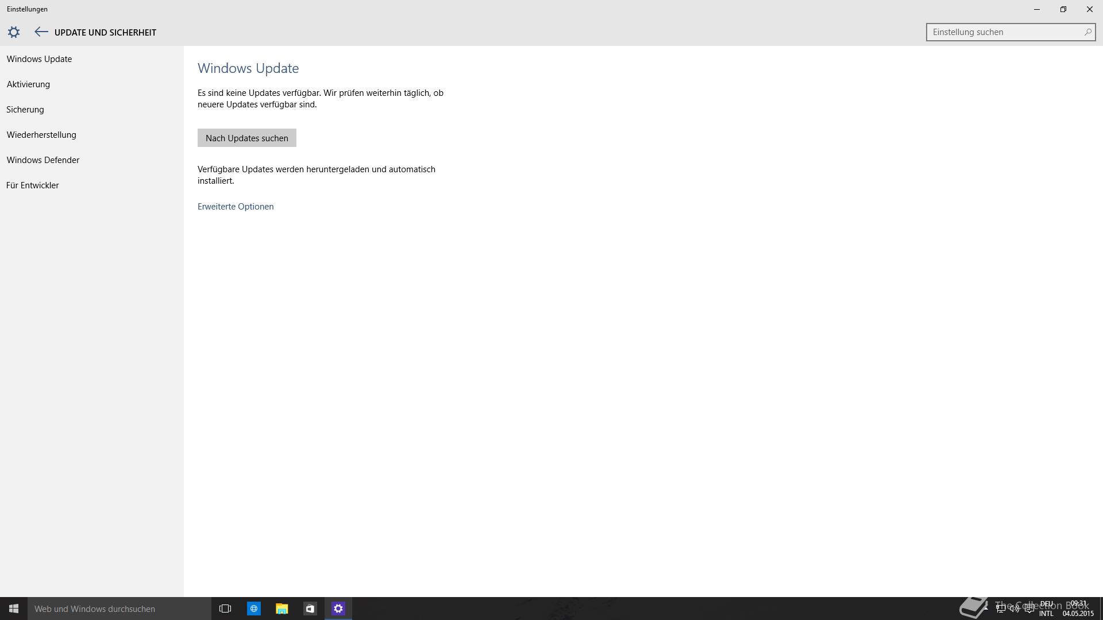The width and height of the screenshot is (1103, 620).
Task: Open Windows Defender in the sidebar
Action: coord(43,160)
